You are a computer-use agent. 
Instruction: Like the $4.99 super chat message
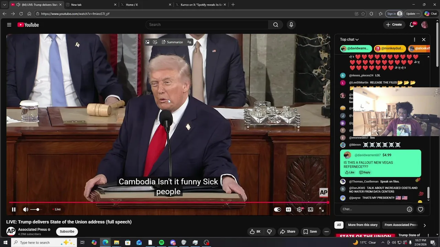tap(350, 172)
